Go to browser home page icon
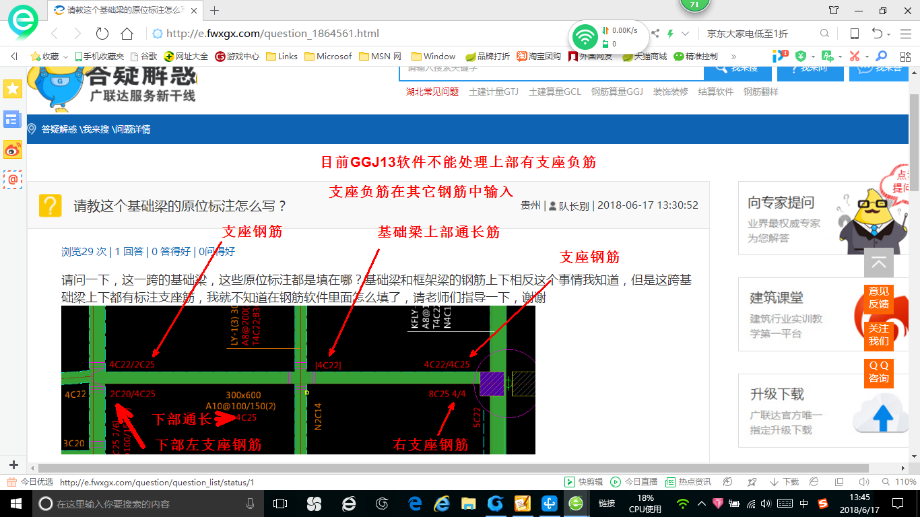920x517 pixels. tap(127, 34)
